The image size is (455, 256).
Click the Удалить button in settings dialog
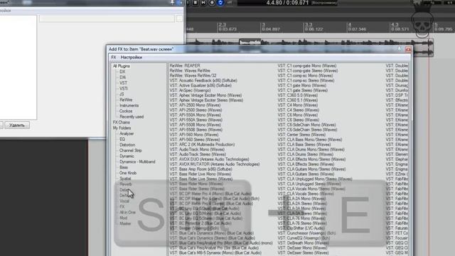pos(17,125)
